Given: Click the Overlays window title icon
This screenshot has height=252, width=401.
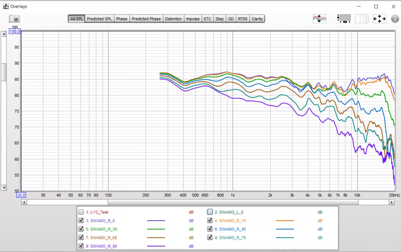Looking at the screenshot, I should (6, 6).
